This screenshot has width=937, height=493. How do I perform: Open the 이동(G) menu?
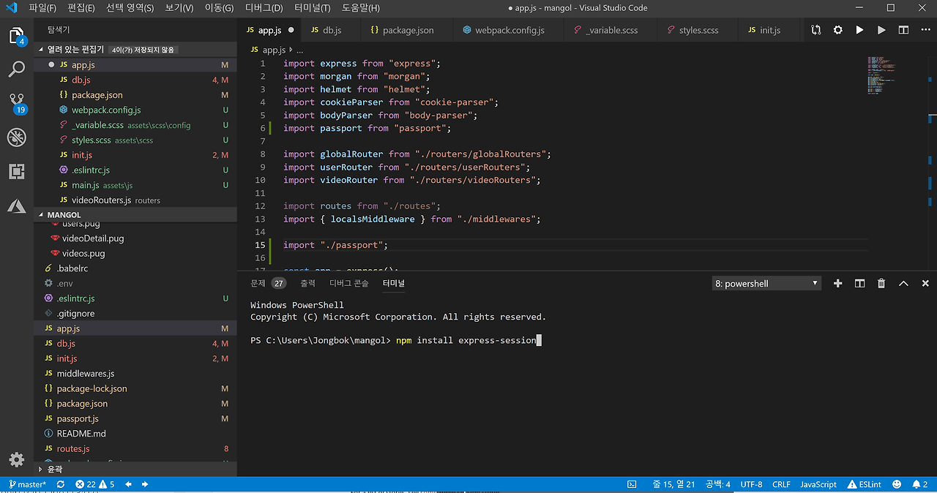point(219,8)
